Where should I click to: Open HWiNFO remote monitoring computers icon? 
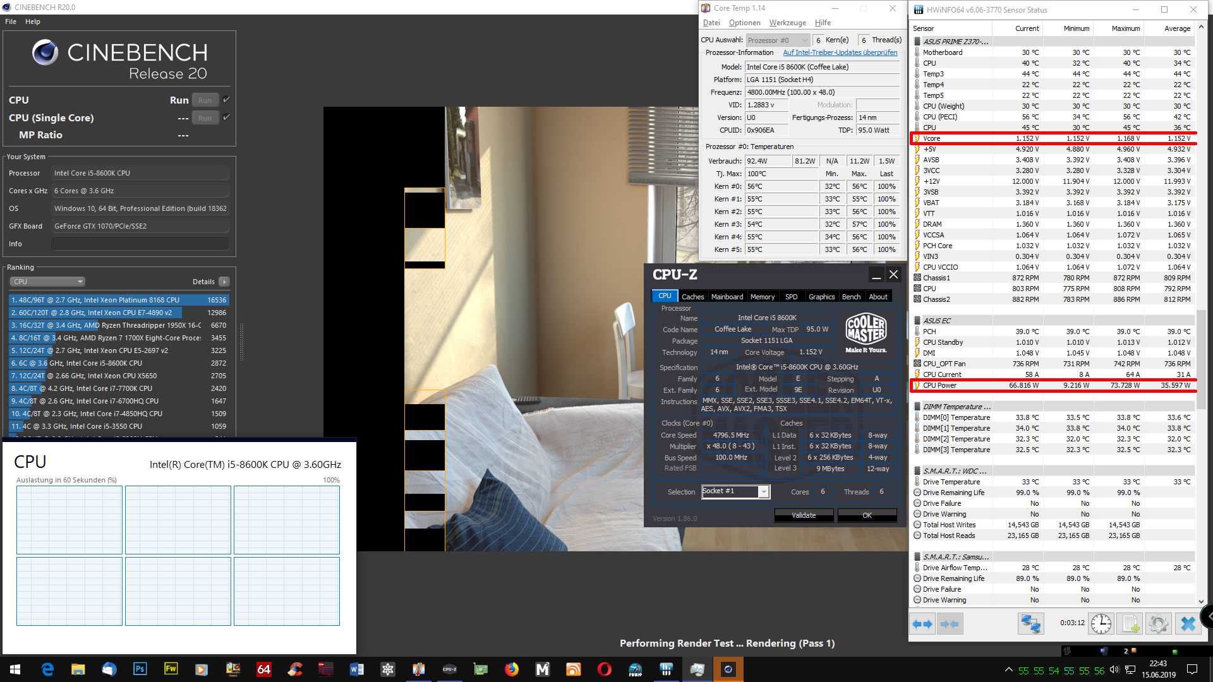coord(1030,624)
